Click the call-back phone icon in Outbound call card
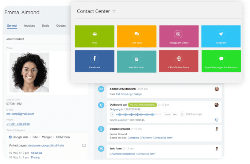Viewport: 250px width, 164px height. pos(216,120)
